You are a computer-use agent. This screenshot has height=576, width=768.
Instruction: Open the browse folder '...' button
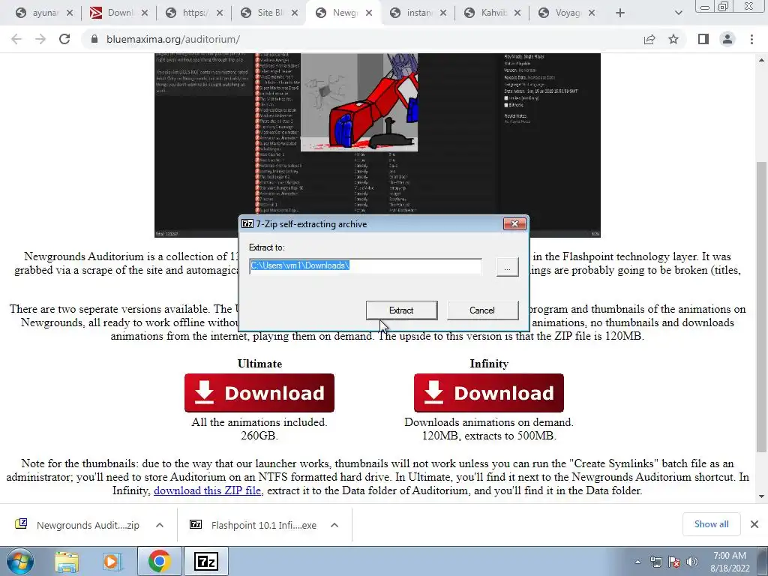pyautogui.click(x=508, y=268)
